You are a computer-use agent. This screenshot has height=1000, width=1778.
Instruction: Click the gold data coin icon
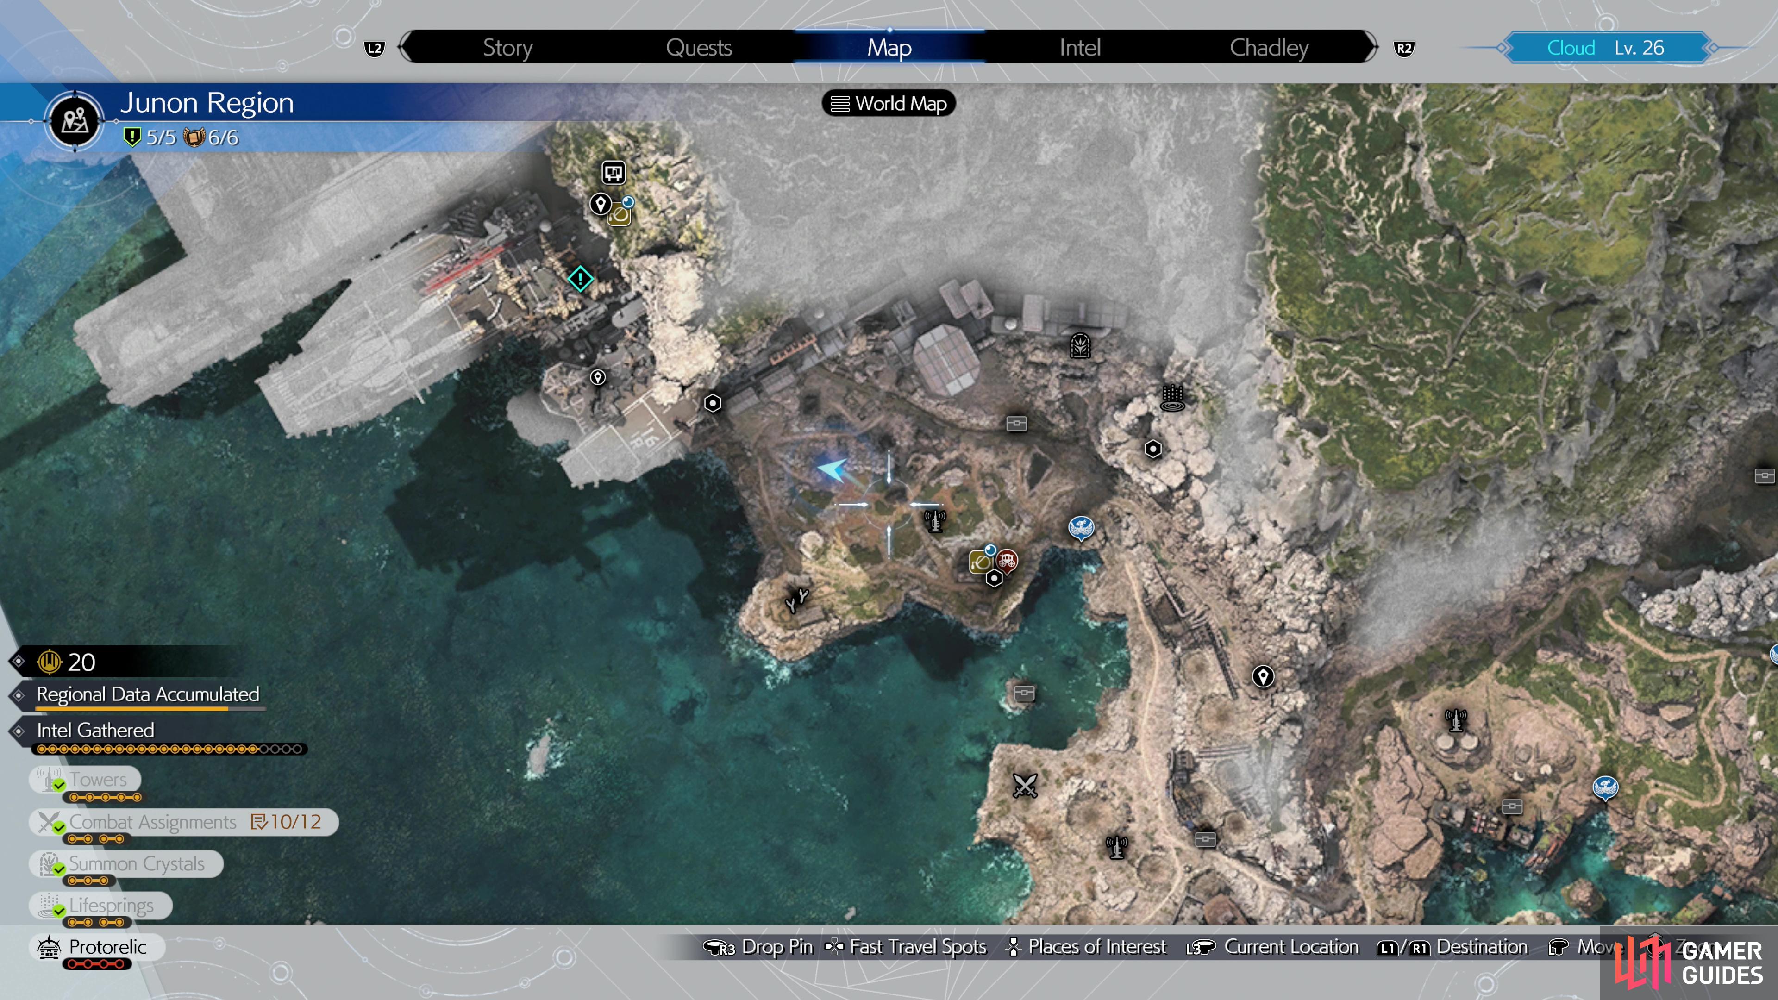tap(49, 662)
